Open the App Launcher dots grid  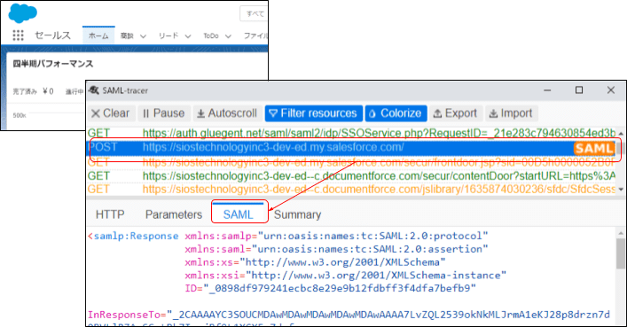(18, 35)
